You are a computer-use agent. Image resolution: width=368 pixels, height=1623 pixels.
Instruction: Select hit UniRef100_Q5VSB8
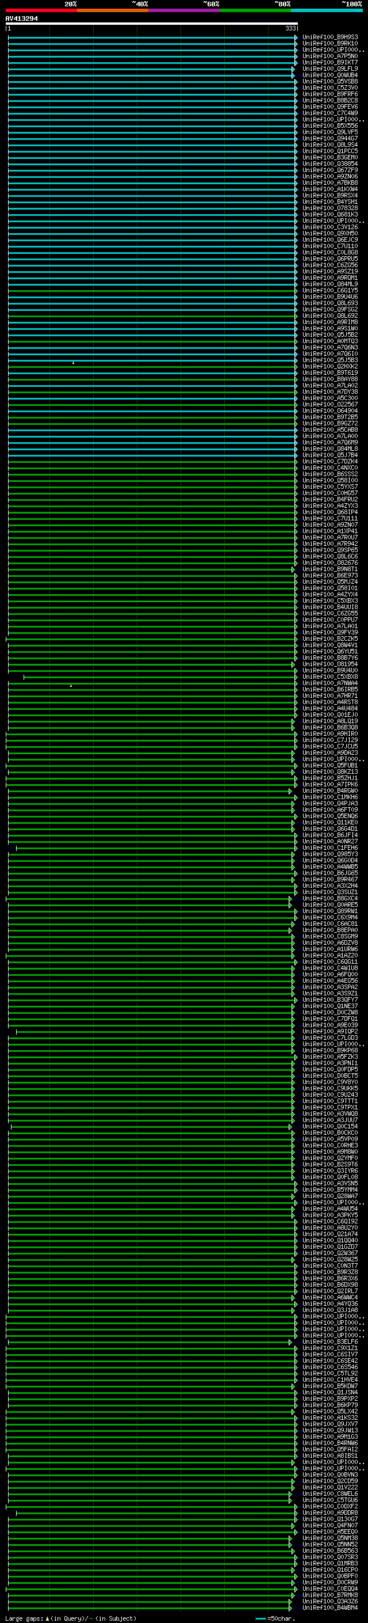330,81
